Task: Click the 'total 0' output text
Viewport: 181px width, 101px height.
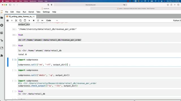Action: point(22,54)
